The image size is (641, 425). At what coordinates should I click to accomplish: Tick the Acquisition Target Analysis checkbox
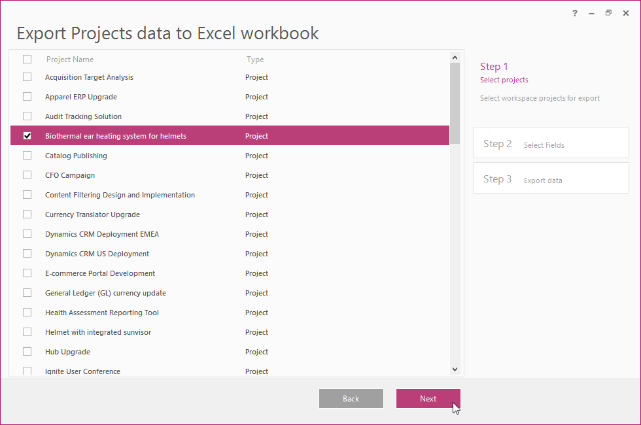pyautogui.click(x=27, y=77)
